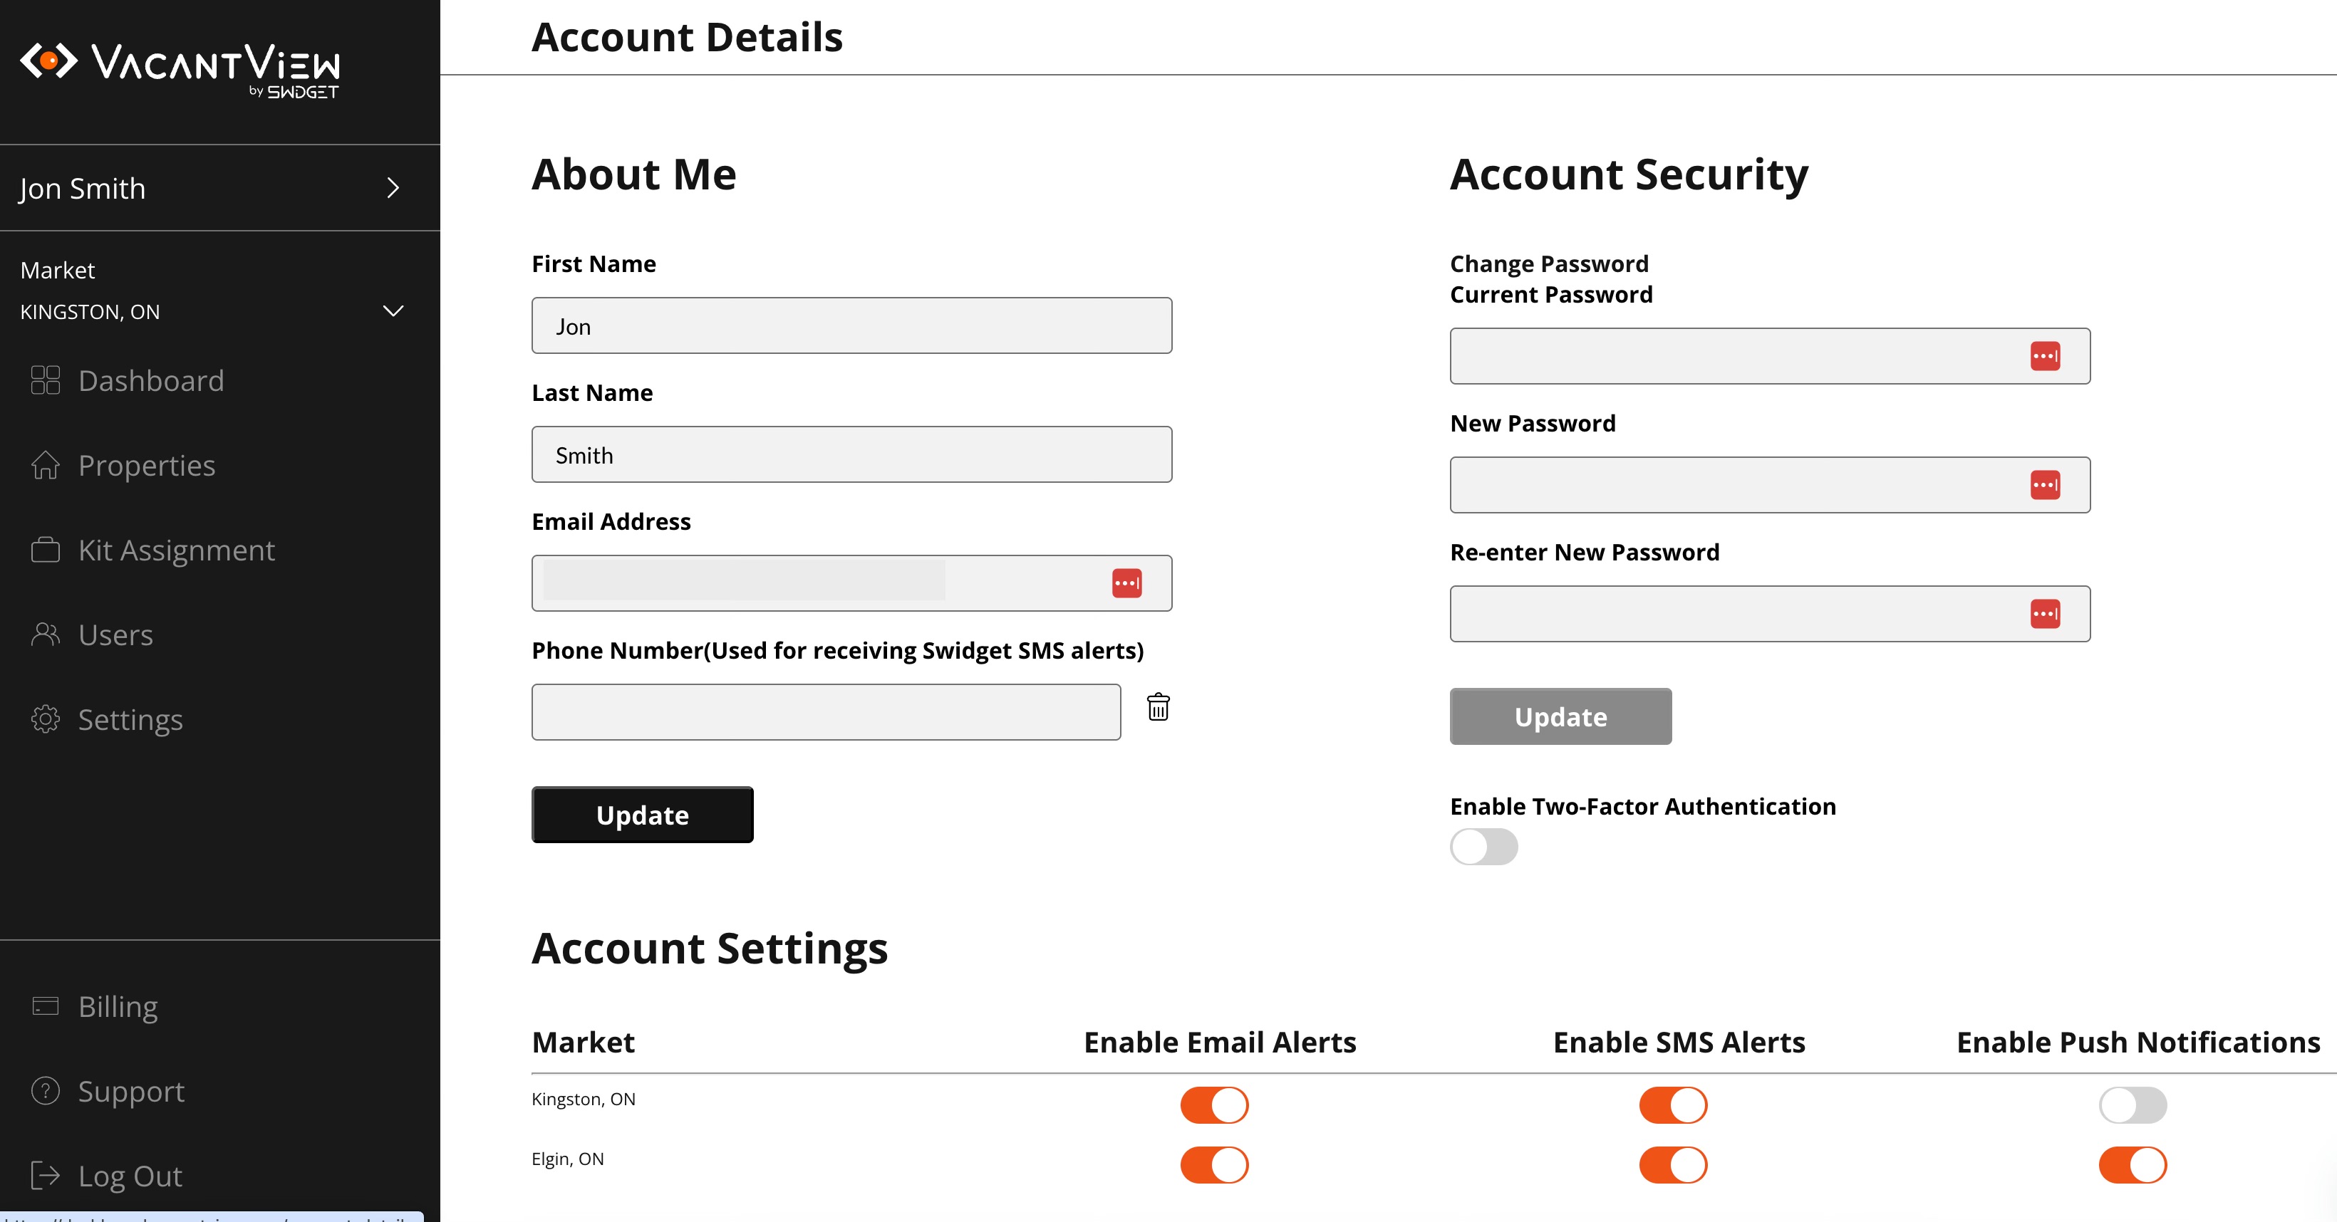Click the Settings gear icon in sidebar
This screenshot has height=1222, width=2337.
point(46,719)
